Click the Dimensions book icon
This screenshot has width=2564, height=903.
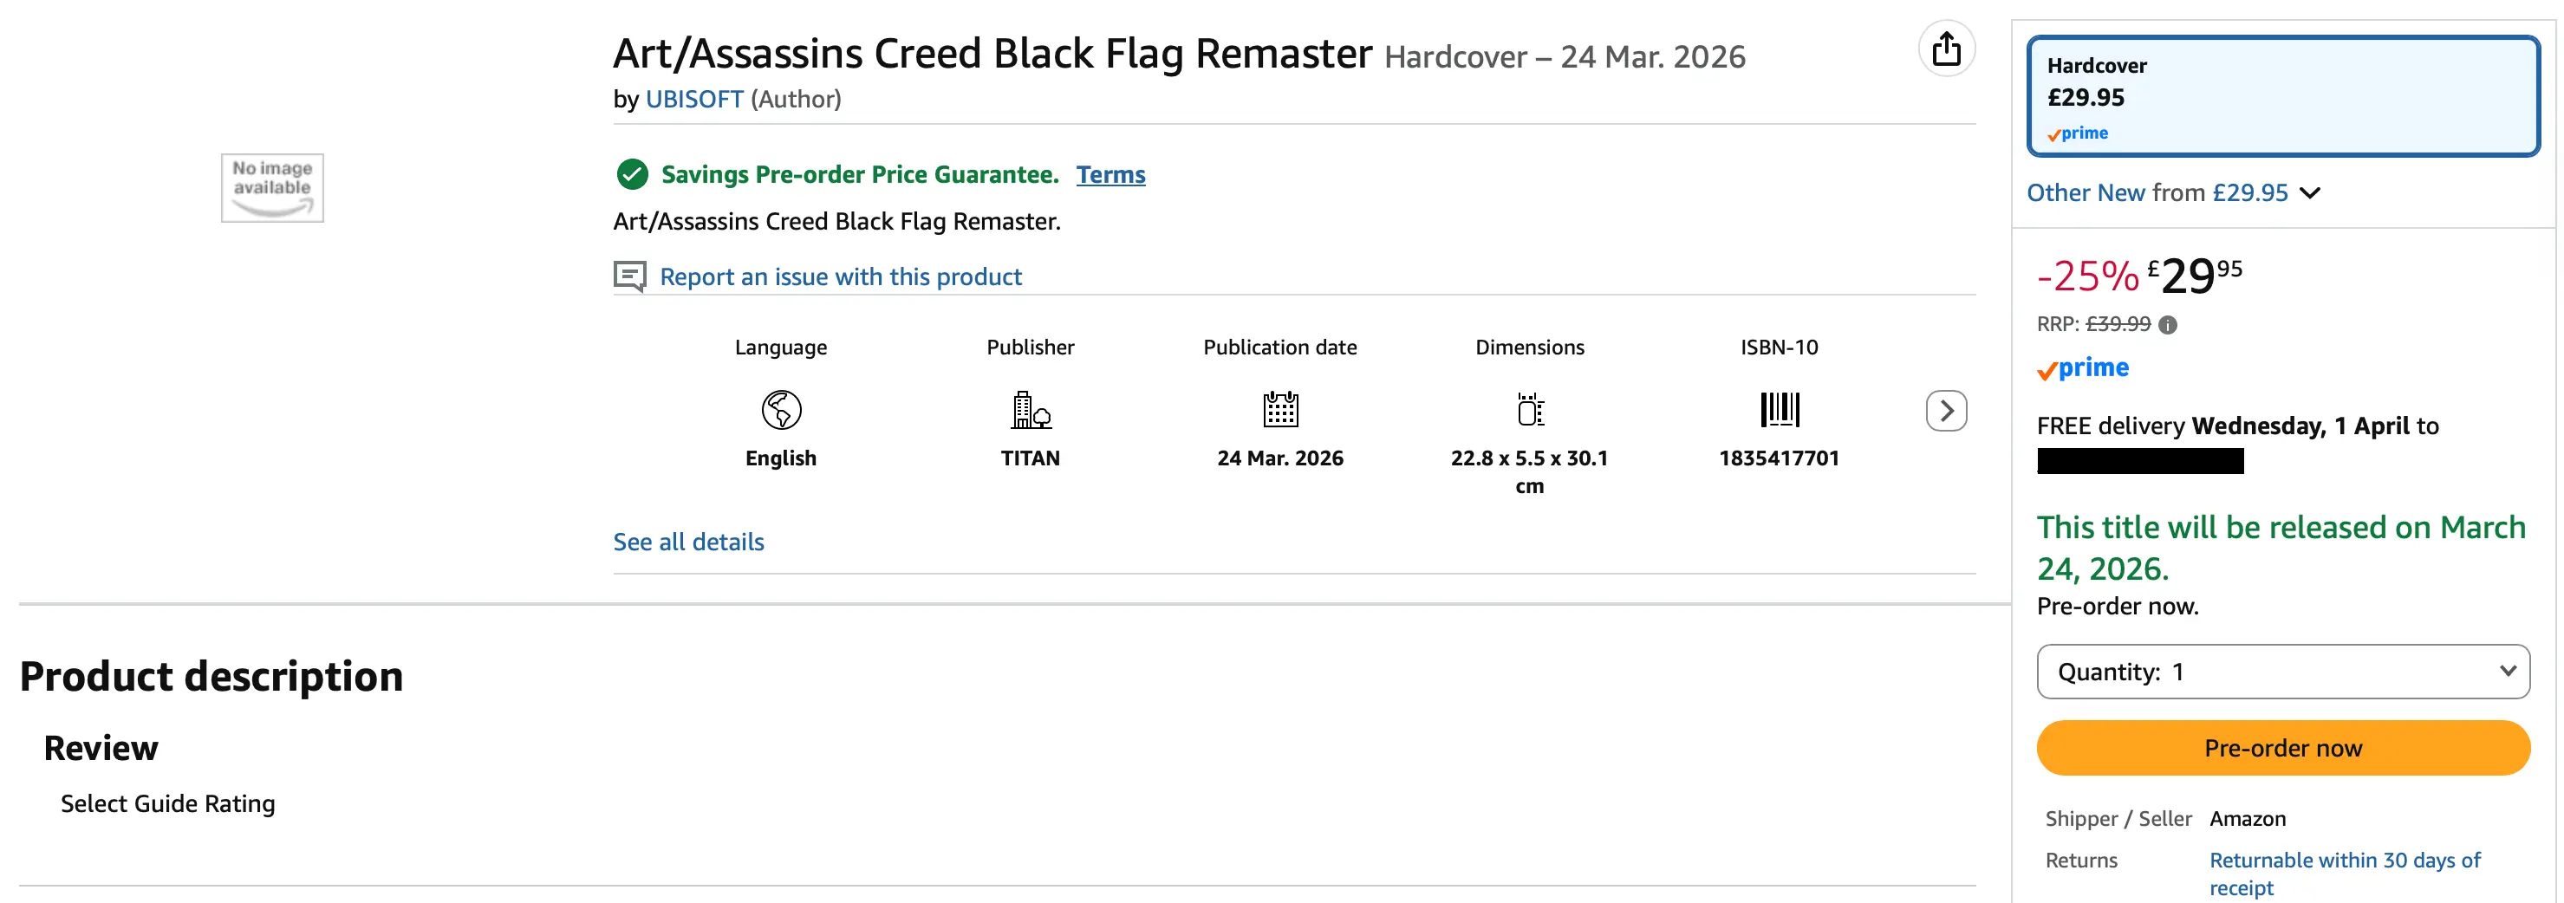coord(1530,408)
